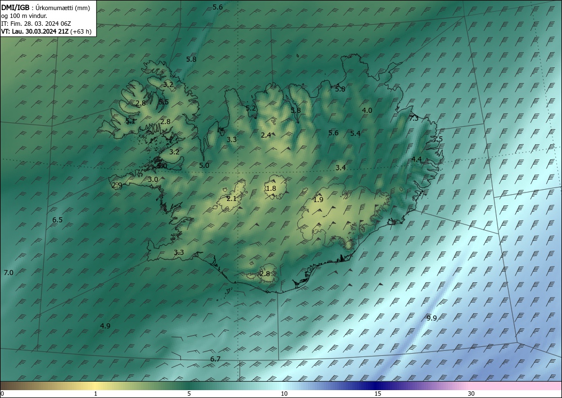Click the legend tick label 30
The width and height of the screenshot is (562, 398).
472,394
